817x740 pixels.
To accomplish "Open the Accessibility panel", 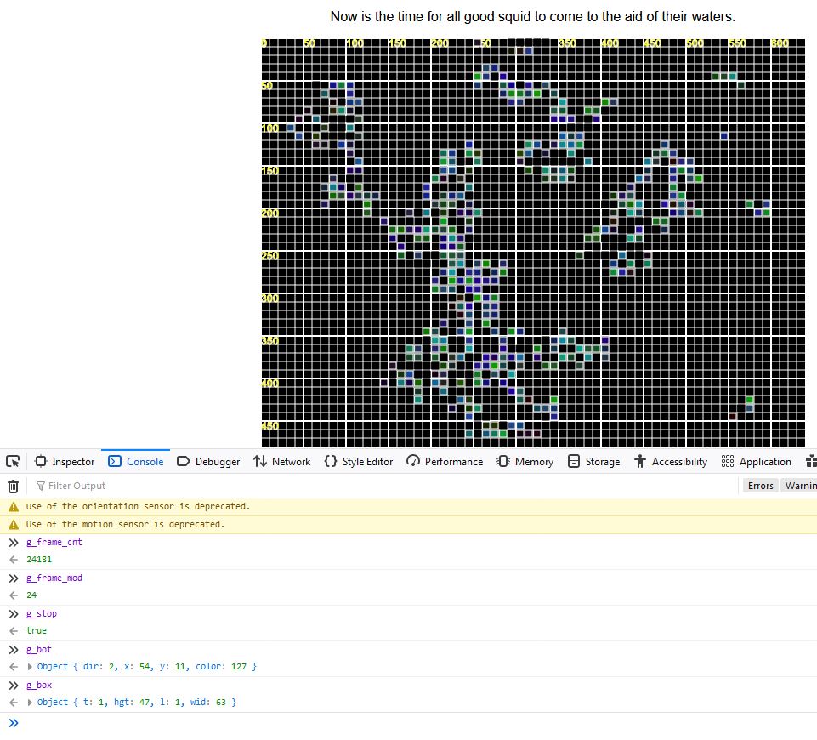I will tap(671, 462).
